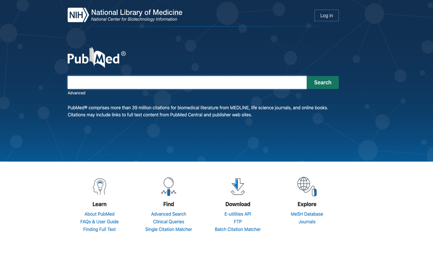This screenshot has height=253, width=433.
Task: Open the FTP download link
Action: tap(238, 222)
